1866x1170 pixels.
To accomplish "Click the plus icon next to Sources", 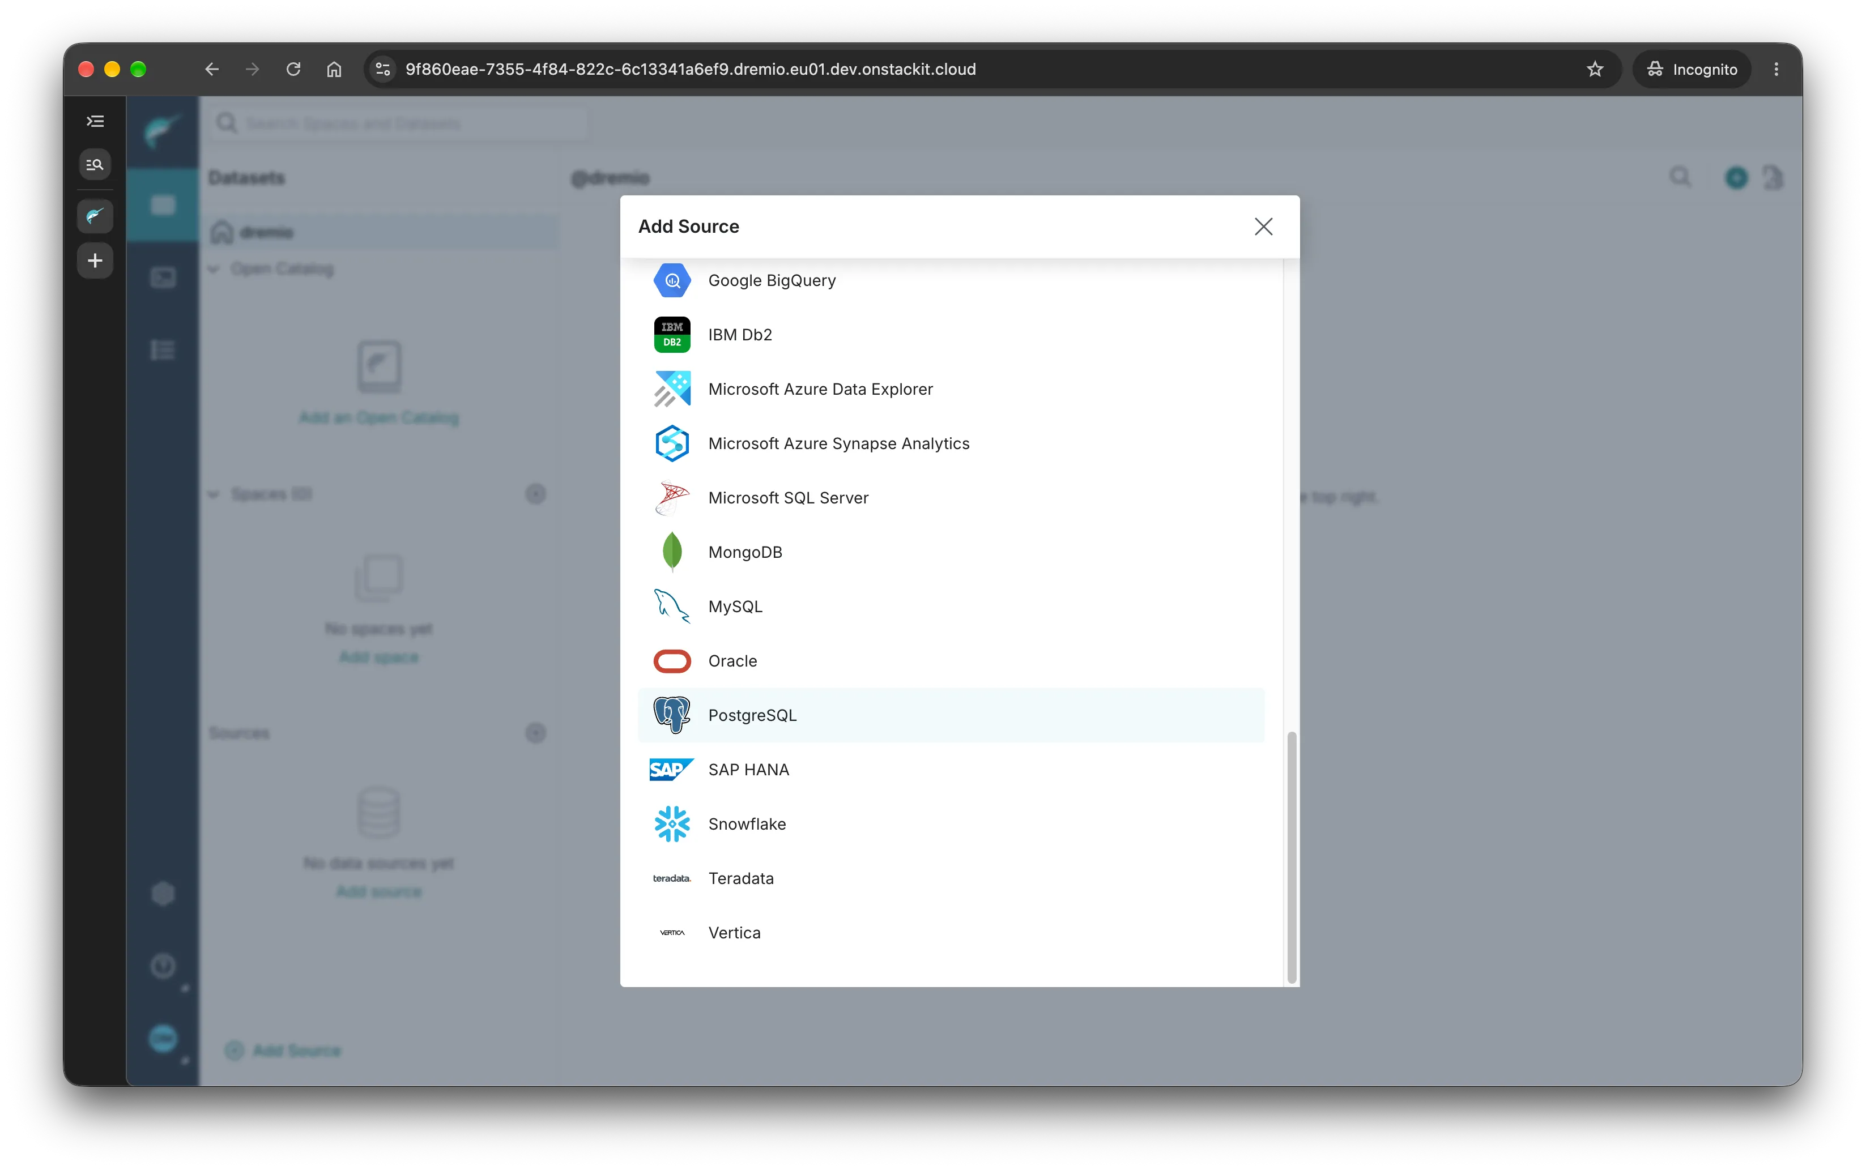I will [535, 733].
